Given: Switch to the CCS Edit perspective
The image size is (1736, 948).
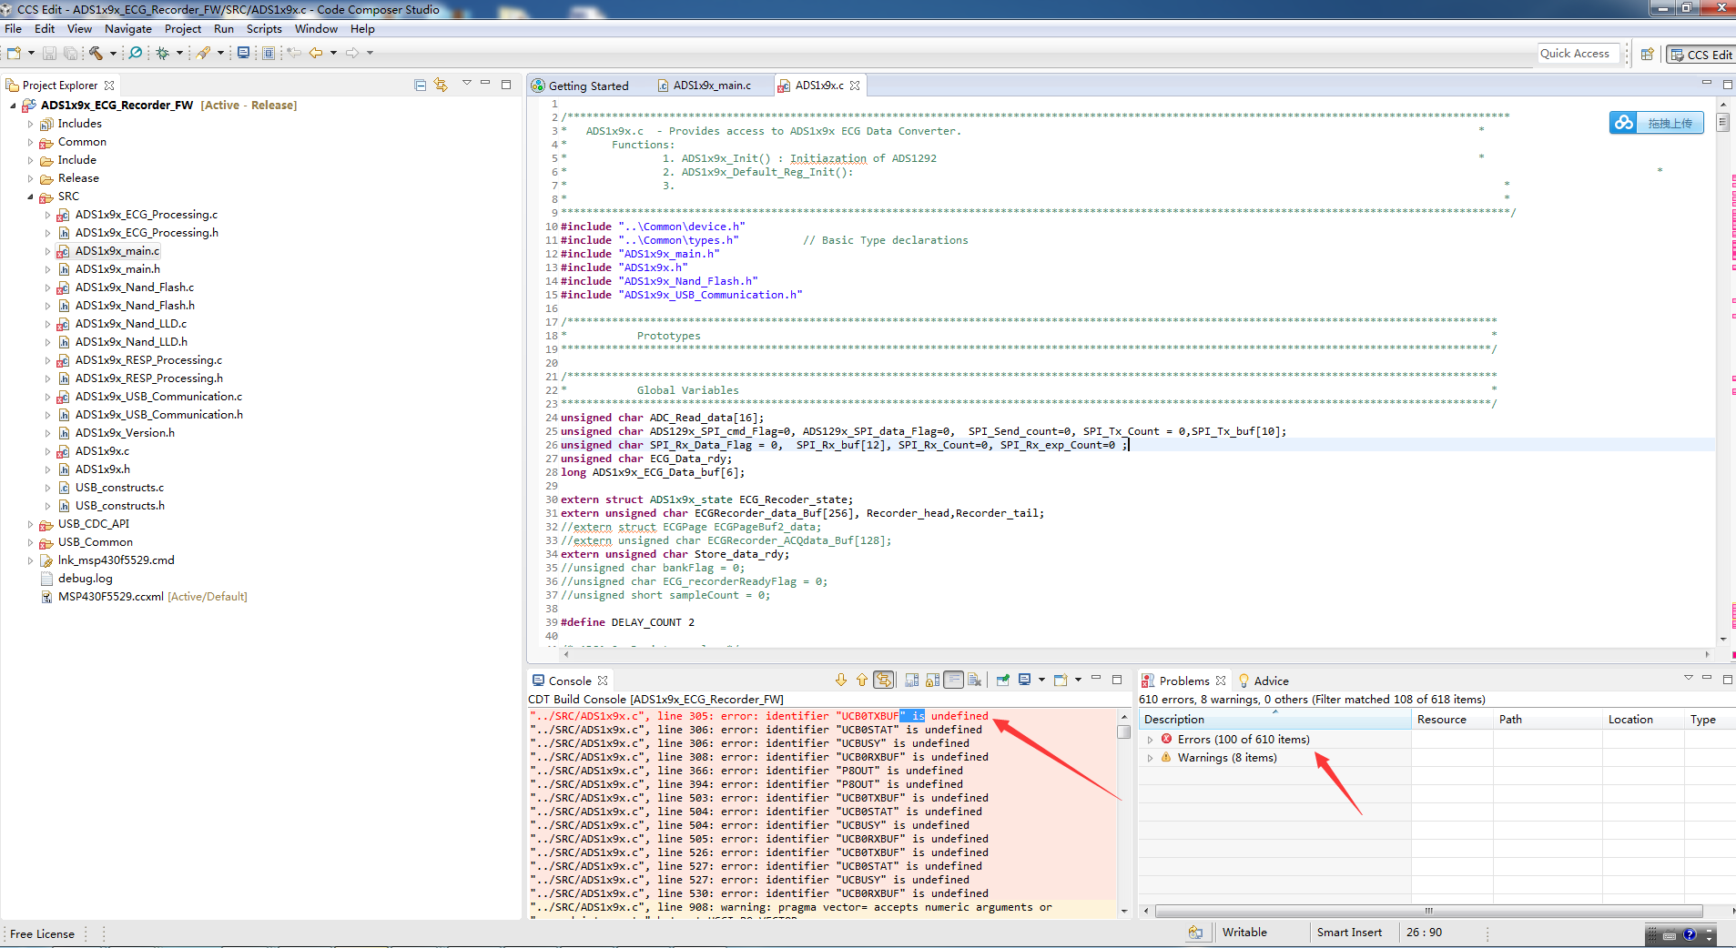Looking at the screenshot, I should coord(1700,55).
